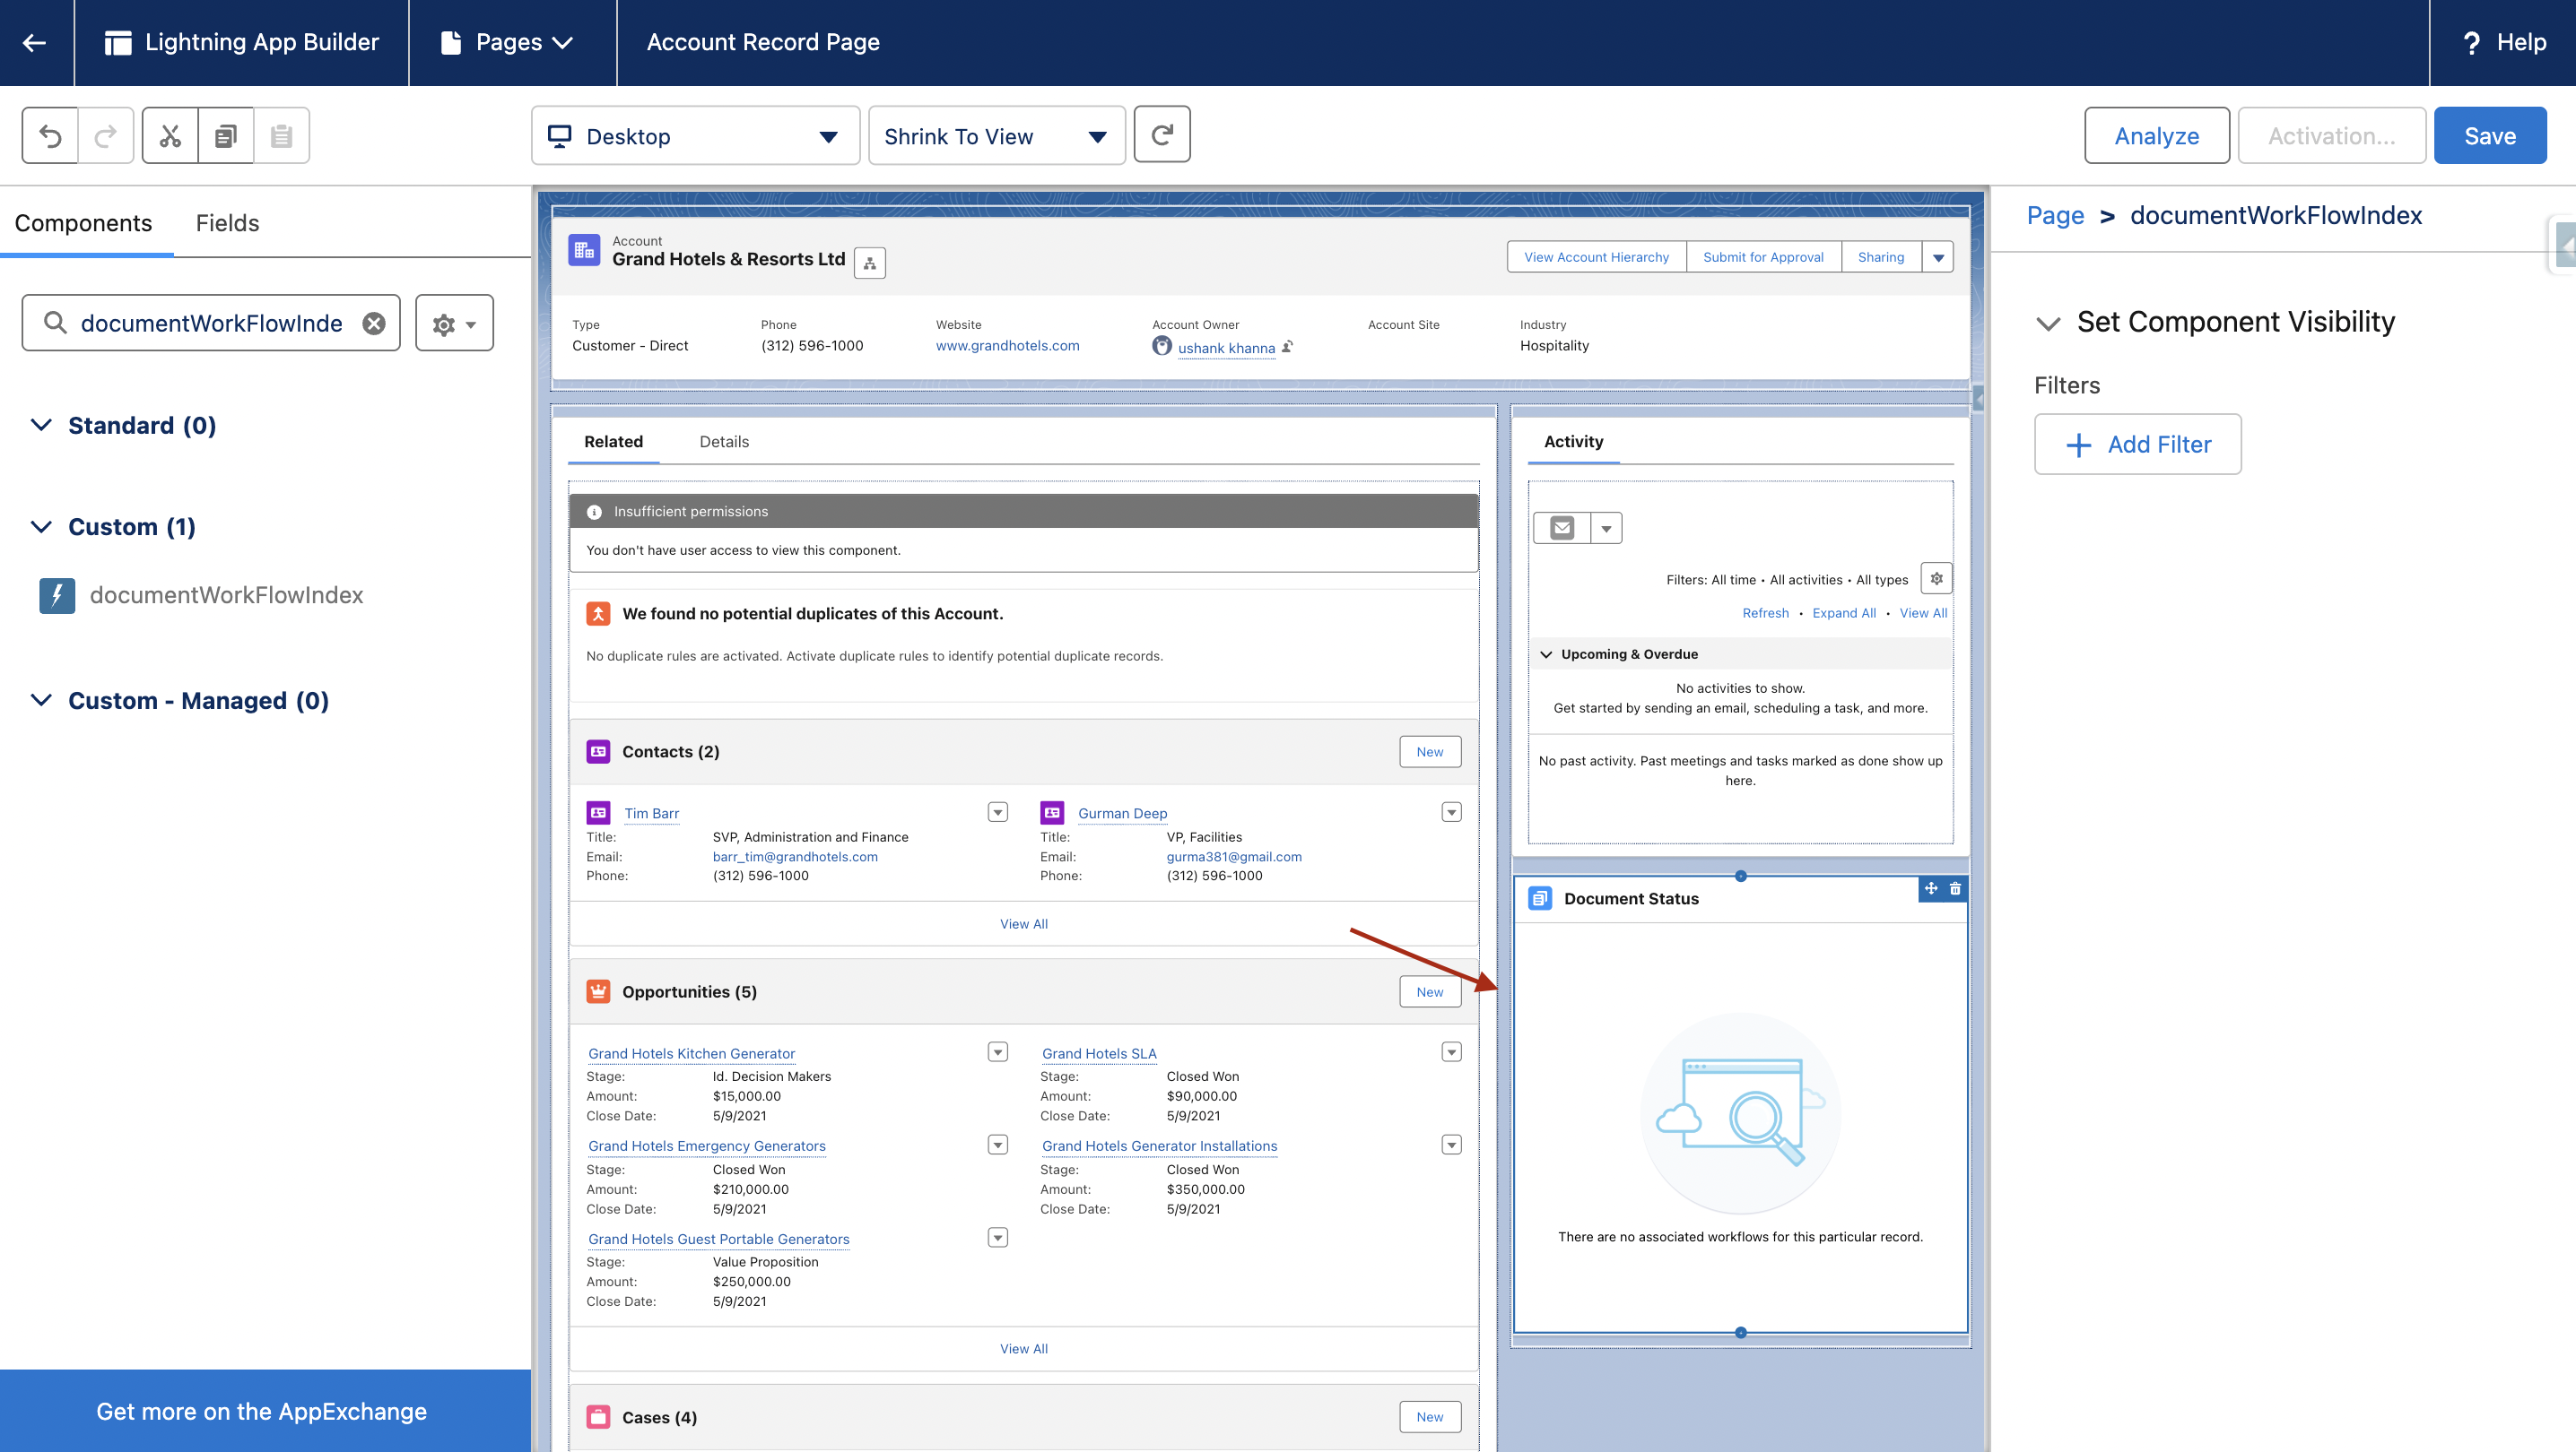
Task: Click New button in Cases
Action: click(x=1430, y=1417)
